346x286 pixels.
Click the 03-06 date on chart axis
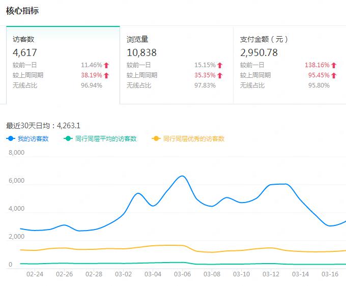point(182,274)
